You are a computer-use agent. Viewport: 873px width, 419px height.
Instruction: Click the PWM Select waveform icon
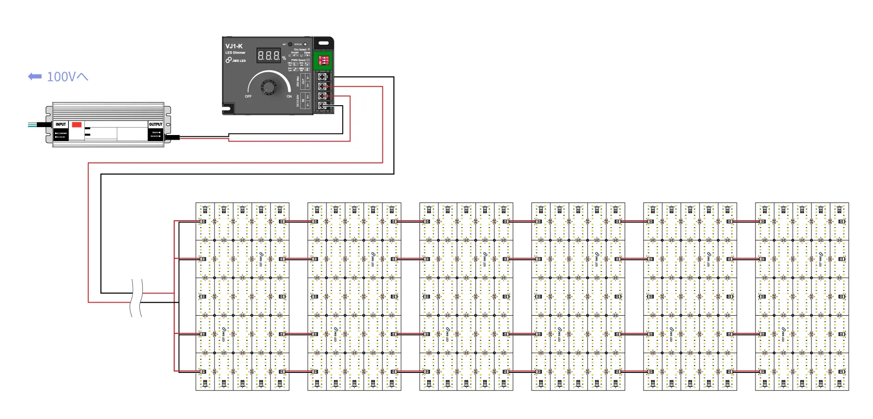click(308, 60)
